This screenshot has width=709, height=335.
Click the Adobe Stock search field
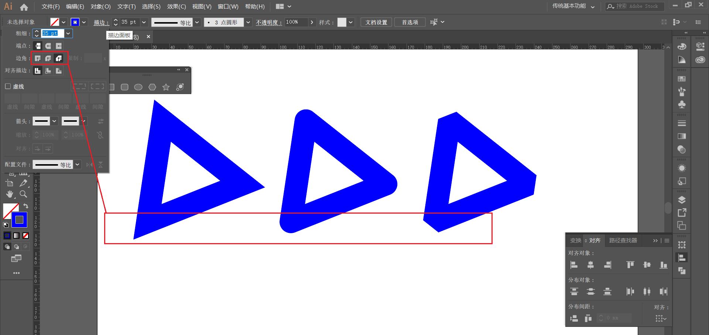[x=635, y=6]
